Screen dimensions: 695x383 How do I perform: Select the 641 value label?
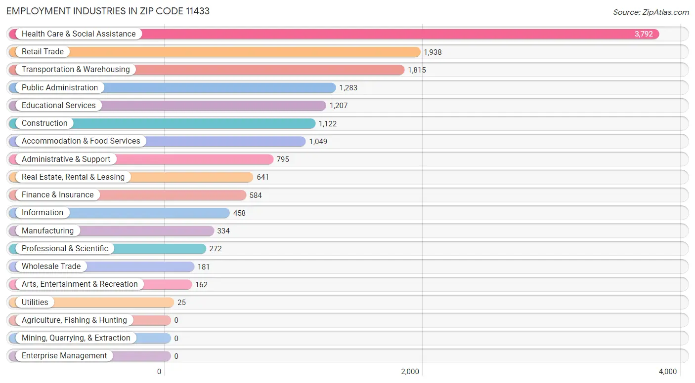click(263, 177)
